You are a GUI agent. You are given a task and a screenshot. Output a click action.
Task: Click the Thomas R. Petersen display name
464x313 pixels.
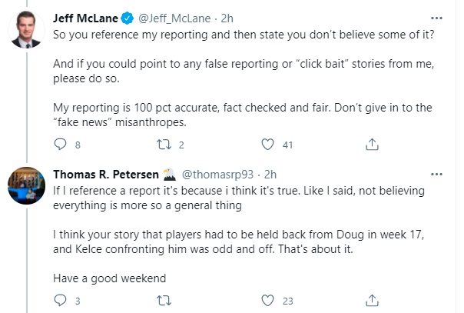coord(104,175)
